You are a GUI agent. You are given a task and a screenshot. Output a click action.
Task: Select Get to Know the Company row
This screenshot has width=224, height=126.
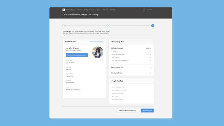(x=131, y=60)
